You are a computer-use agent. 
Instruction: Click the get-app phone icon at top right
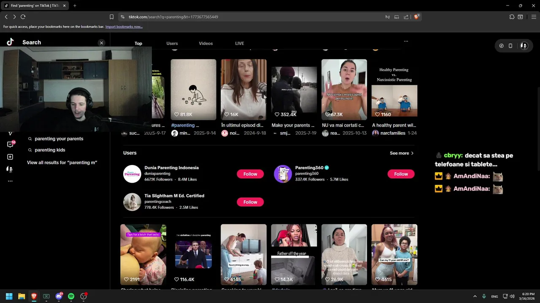510,46
